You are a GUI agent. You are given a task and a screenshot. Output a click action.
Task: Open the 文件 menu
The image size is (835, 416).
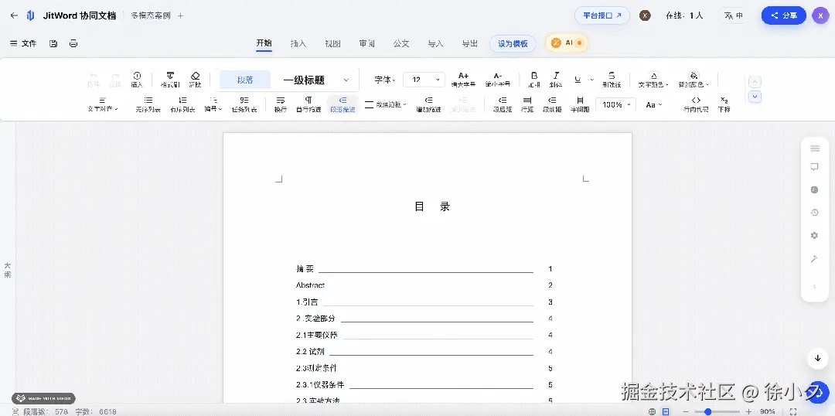[x=23, y=43]
